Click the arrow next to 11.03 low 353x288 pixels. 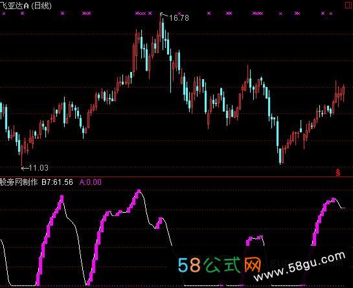pos(25,168)
